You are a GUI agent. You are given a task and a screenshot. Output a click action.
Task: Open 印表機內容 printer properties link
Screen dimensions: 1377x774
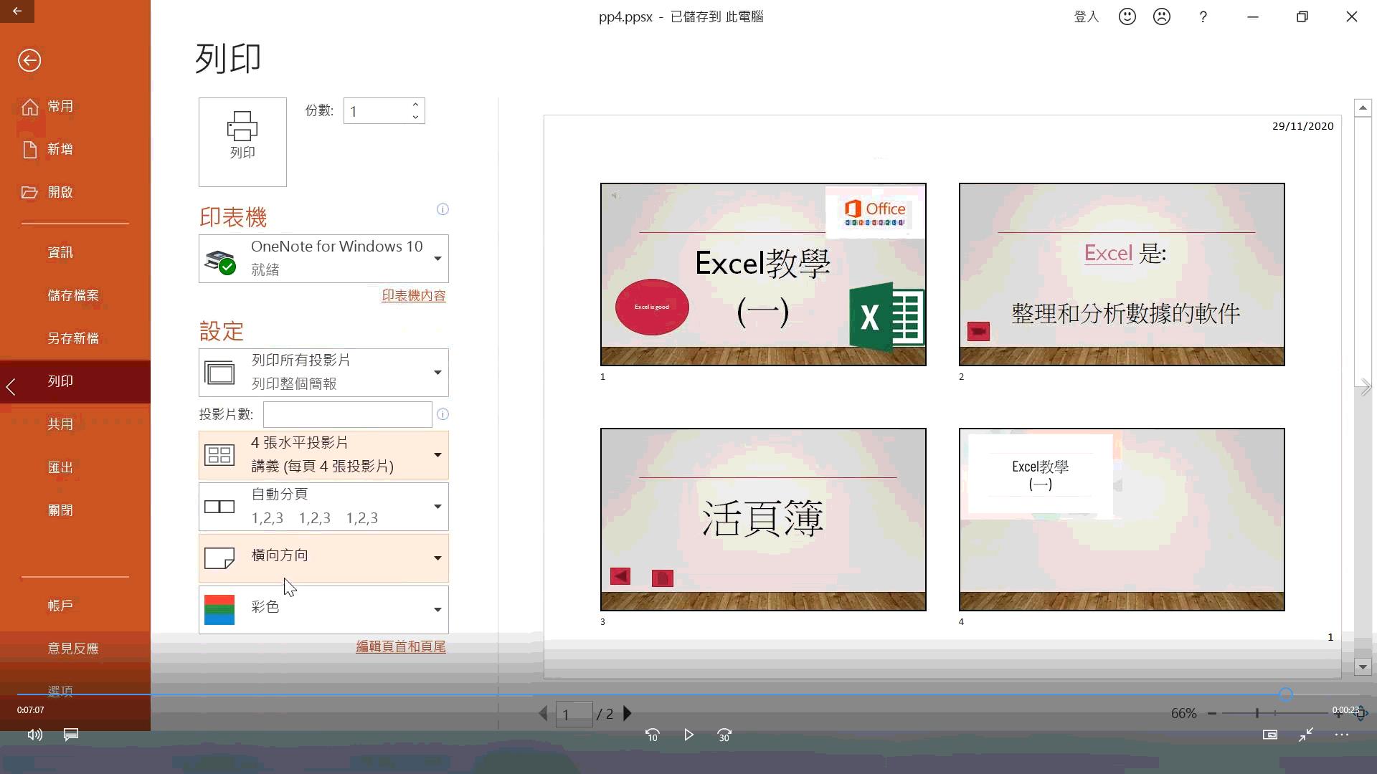[x=413, y=295]
